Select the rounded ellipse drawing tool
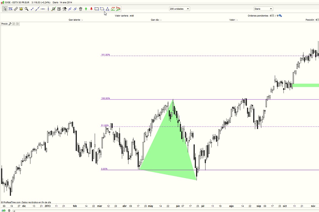Screen dimensions: 319x212 pyautogui.click(x=102, y=9)
